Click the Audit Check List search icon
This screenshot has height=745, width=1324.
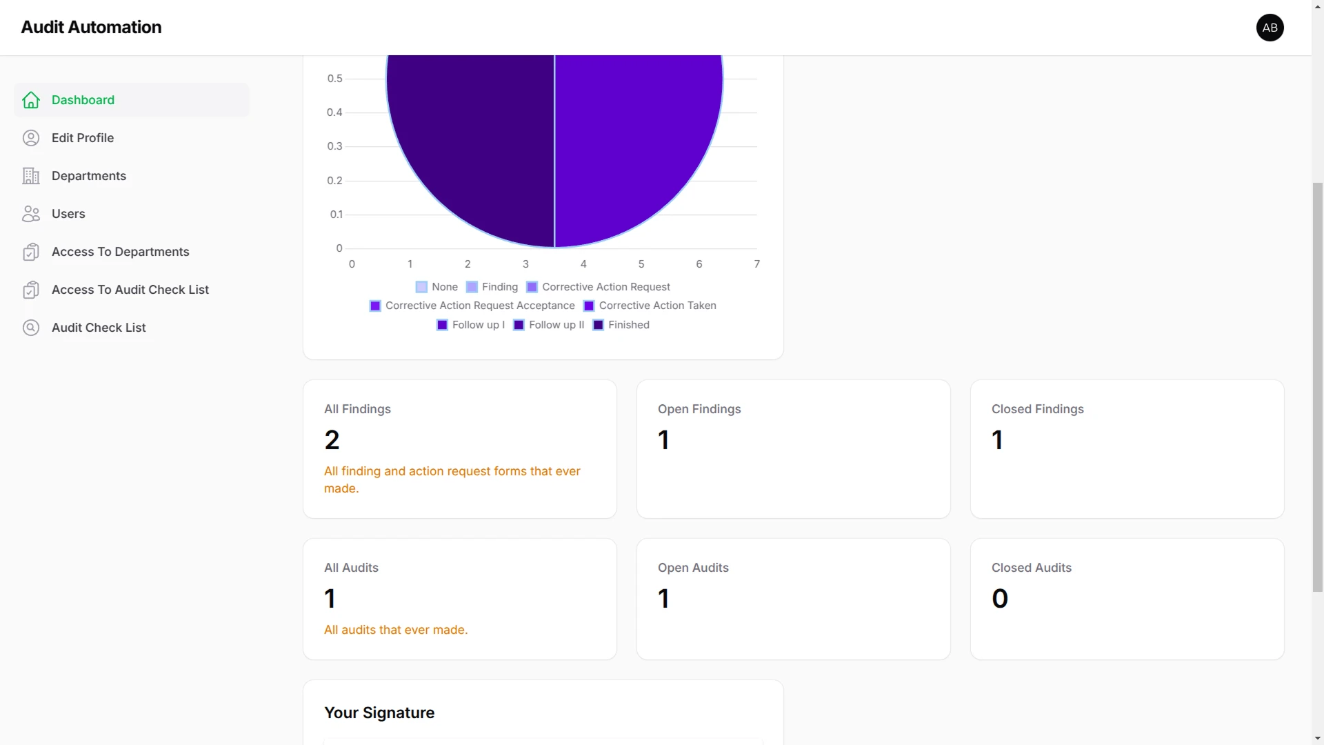point(31,328)
